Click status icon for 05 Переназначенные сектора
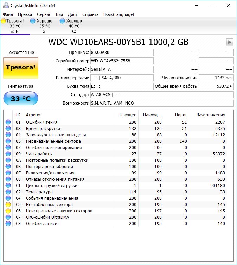This screenshot has width=237, height=265. tap(8, 141)
